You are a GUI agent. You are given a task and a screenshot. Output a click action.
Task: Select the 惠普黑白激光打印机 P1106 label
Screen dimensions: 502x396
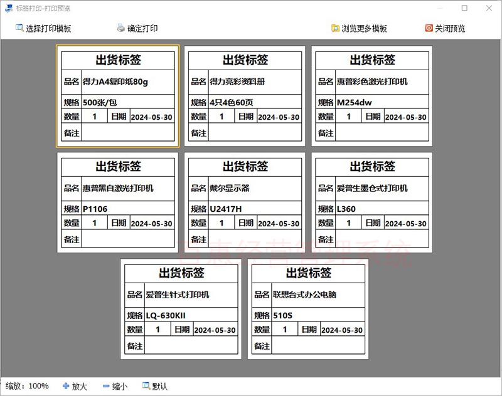tap(118, 202)
